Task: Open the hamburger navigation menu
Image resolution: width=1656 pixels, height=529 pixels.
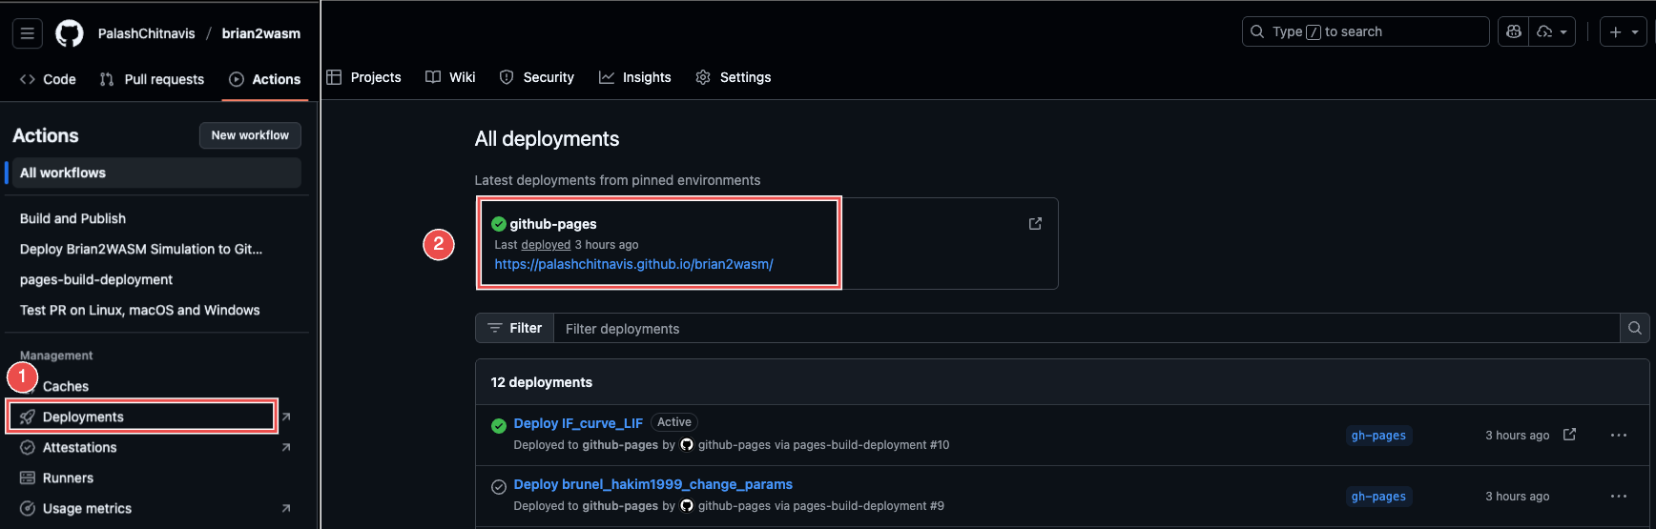Action: [28, 33]
